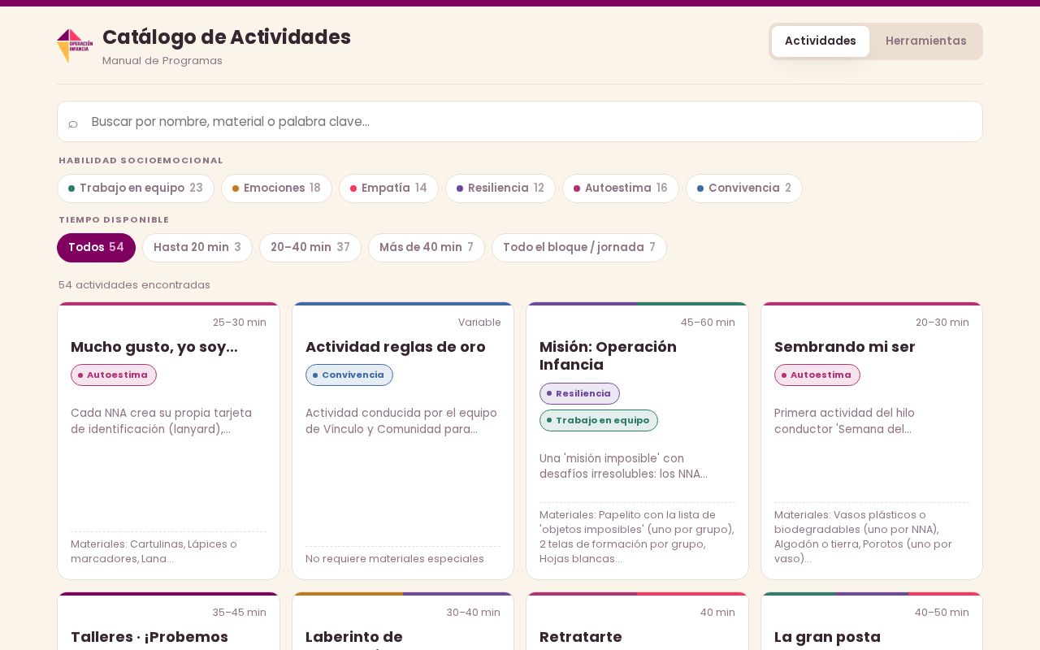Click Trabajo en equipo tag on 'Misión' card
Viewport: 1040px width, 650px height.
(x=599, y=420)
